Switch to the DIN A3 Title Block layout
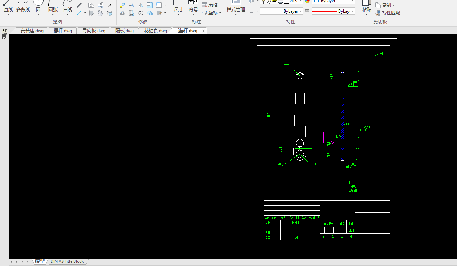This screenshot has height=266, width=457. (67, 261)
